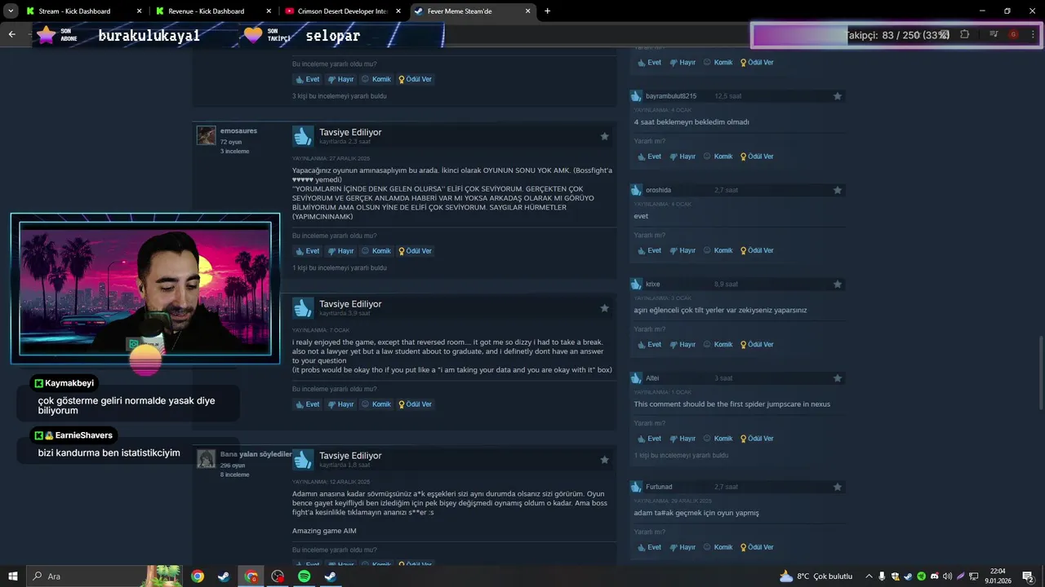Give Ödül Ver to emosaures' review

coord(416,251)
